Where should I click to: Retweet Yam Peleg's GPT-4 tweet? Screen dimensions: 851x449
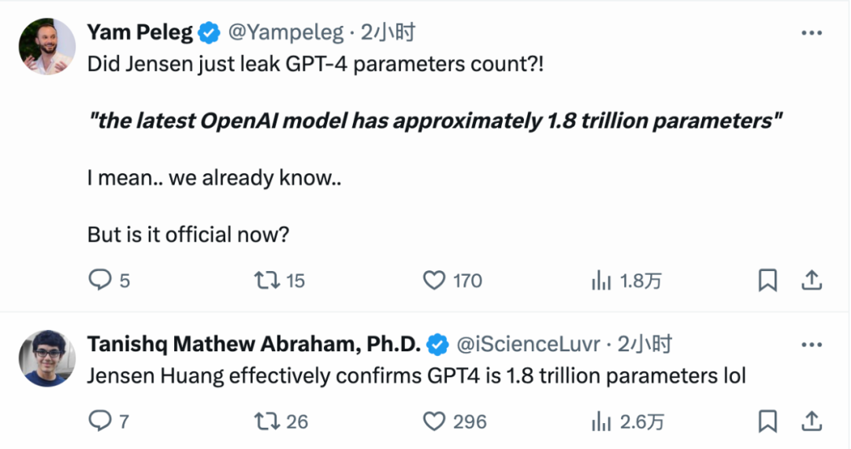click(x=264, y=280)
